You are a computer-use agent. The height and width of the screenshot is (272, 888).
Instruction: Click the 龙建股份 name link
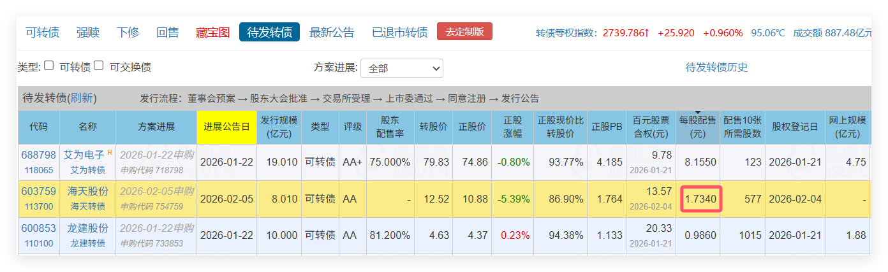[87, 228]
